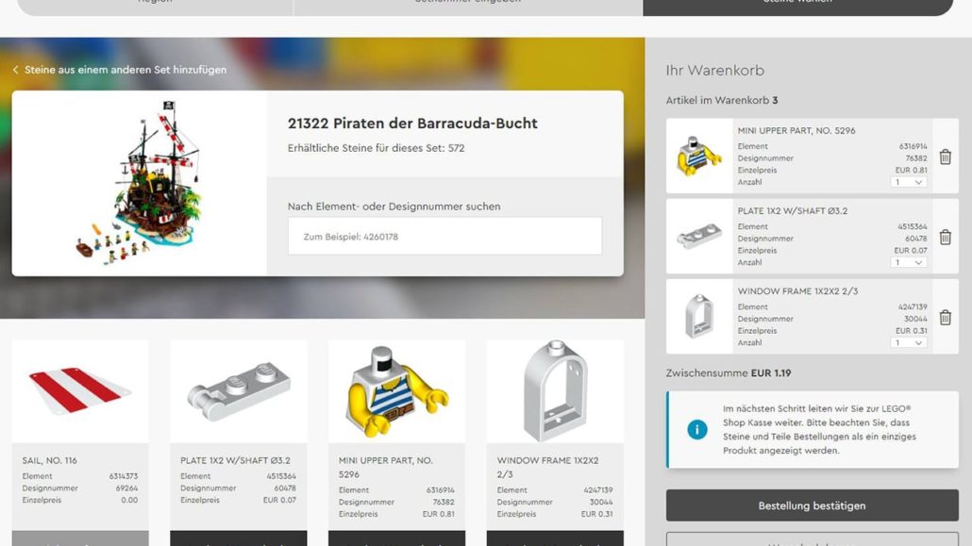Click 'Nach Element- oder Designnummer suchen' label

tap(394, 207)
